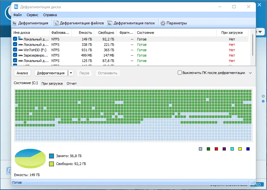The height and width of the screenshot is (190, 267).
Task: Click the resize grip in the status bar corner
Action: coord(253,183)
